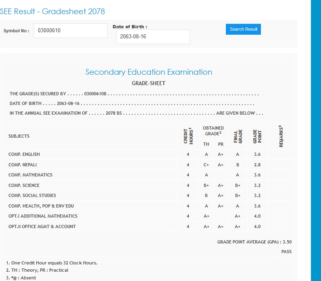Select the COMP. SOCIAL STUDIES subject label
Image resolution: width=321 pixels, height=281 pixels.
click(x=32, y=195)
